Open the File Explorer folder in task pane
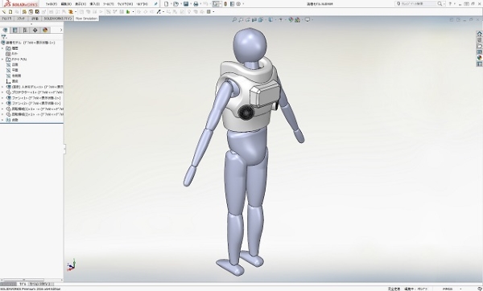The image size is (483, 291). (x=479, y=46)
